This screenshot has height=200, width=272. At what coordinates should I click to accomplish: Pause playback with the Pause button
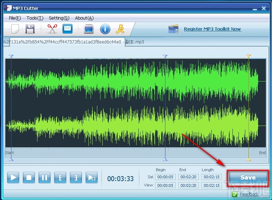(45, 178)
